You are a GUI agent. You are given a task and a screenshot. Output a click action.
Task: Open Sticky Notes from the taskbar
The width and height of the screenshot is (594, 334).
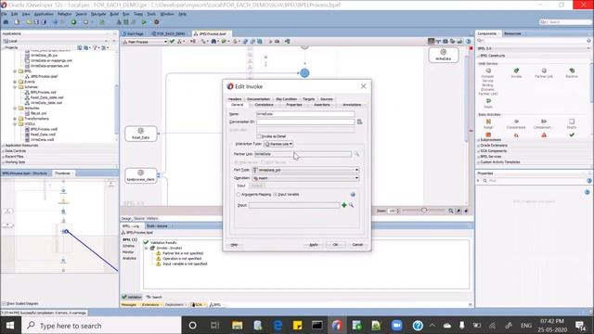(297, 326)
